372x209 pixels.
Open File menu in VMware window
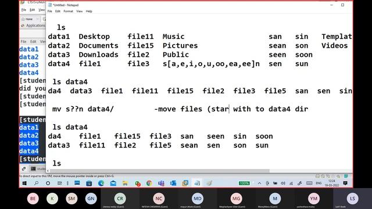click(24, 10)
